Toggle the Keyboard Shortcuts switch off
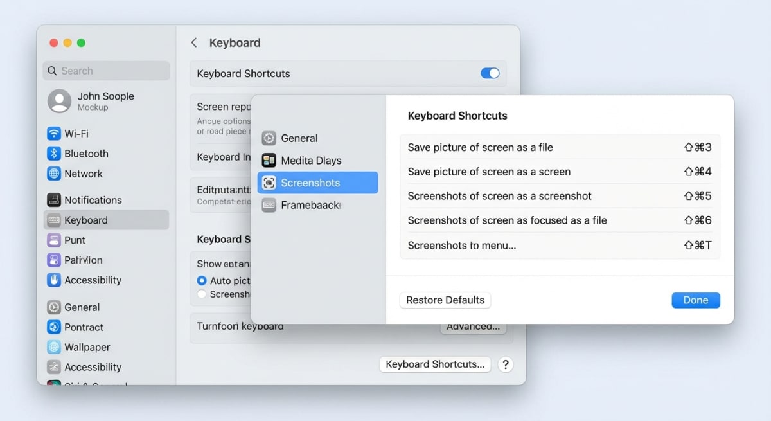The height and width of the screenshot is (421, 771). pyautogui.click(x=490, y=73)
